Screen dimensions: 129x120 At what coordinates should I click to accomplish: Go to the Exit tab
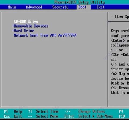point(101,7)
